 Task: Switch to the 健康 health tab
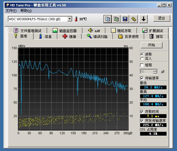click(x=70, y=36)
